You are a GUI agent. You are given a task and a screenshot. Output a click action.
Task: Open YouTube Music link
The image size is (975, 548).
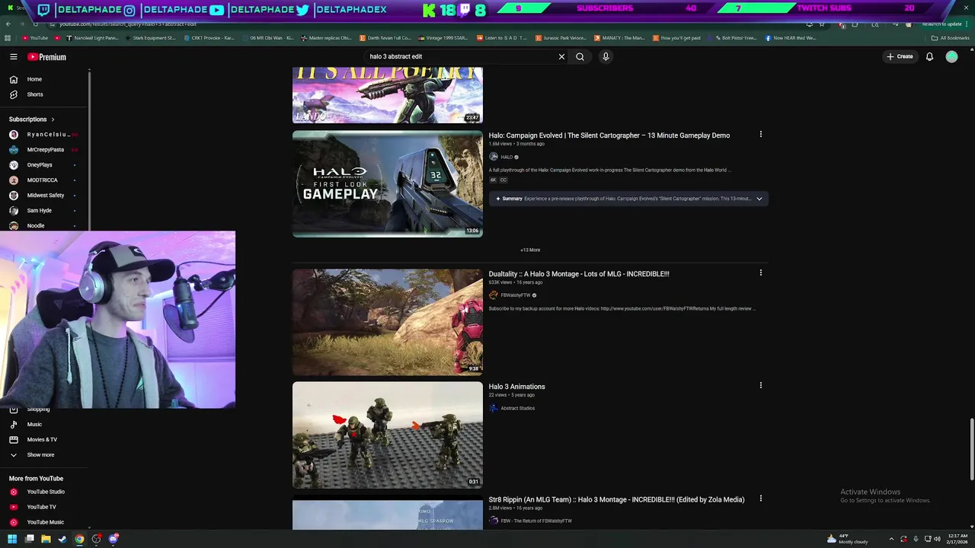click(44, 522)
